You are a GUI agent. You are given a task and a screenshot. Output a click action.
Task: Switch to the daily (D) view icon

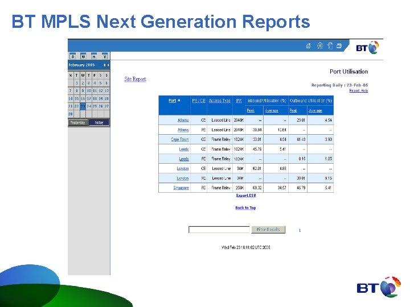(73, 56)
